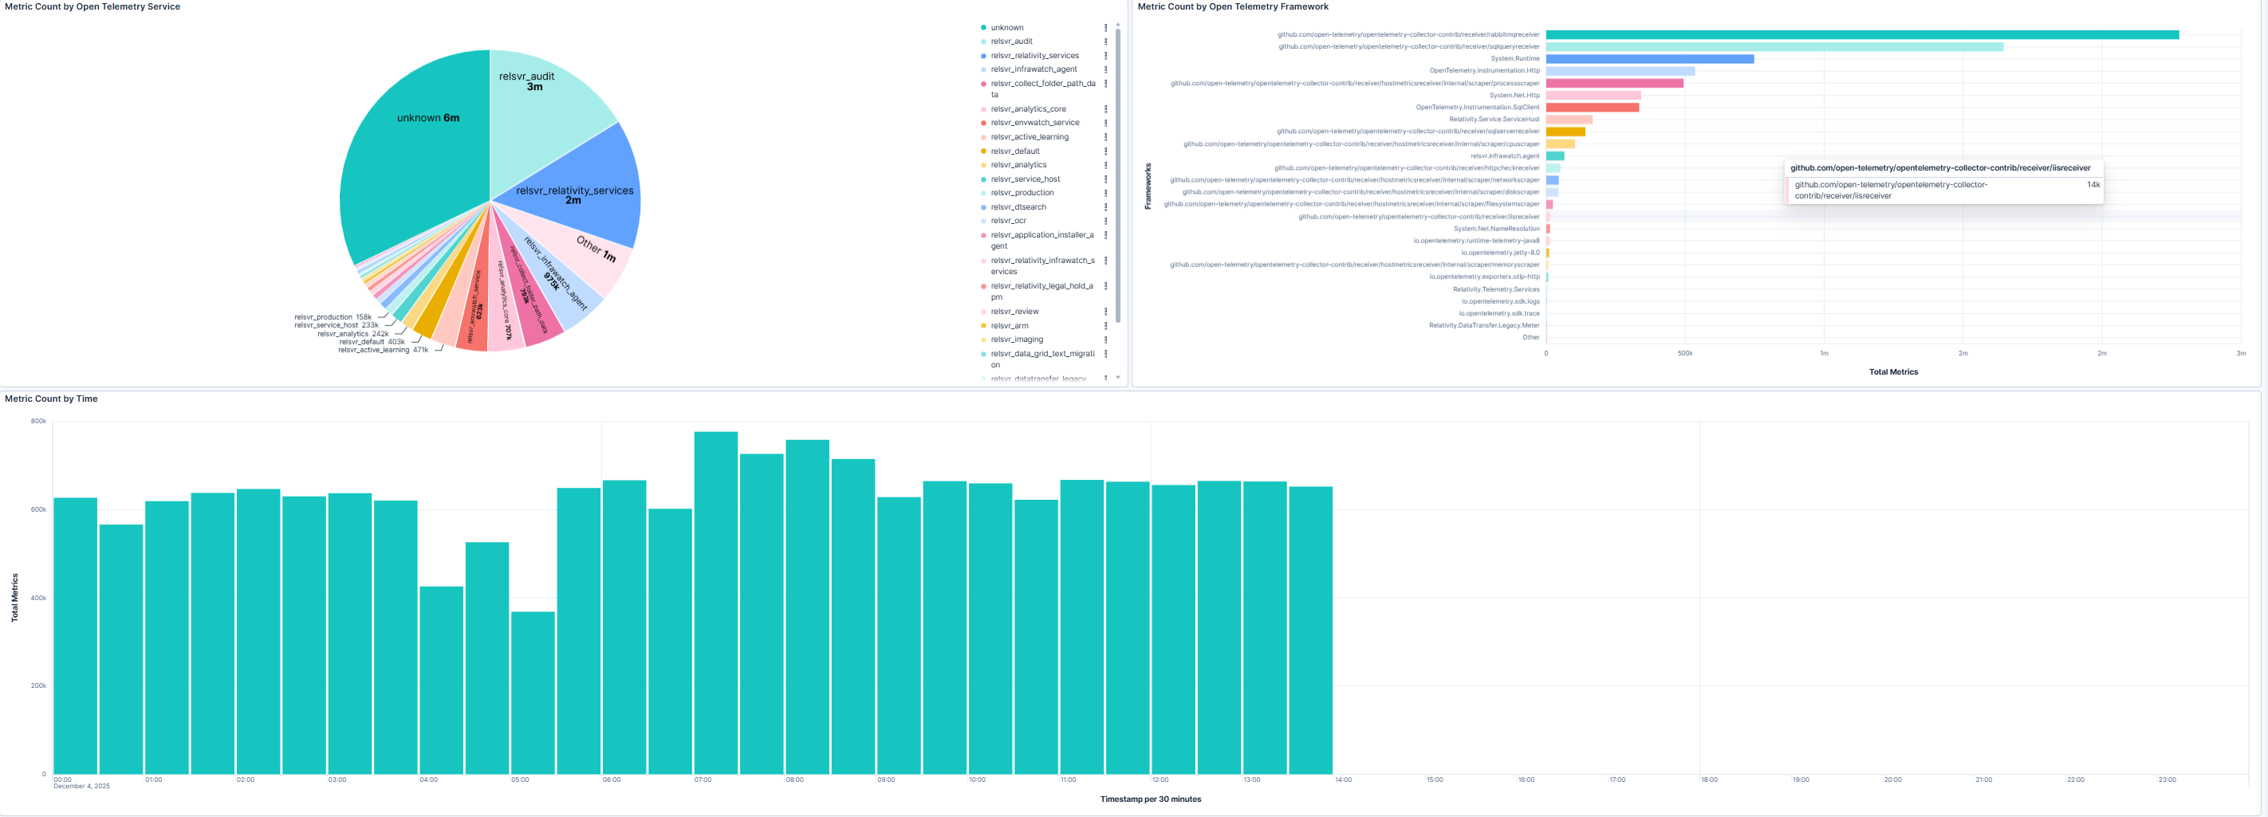Toggle relsvr_relativity_services visibility in the legend
The height and width of the screenshot is (817, 2268).
pyautogui.click(x=1036, y=54)
